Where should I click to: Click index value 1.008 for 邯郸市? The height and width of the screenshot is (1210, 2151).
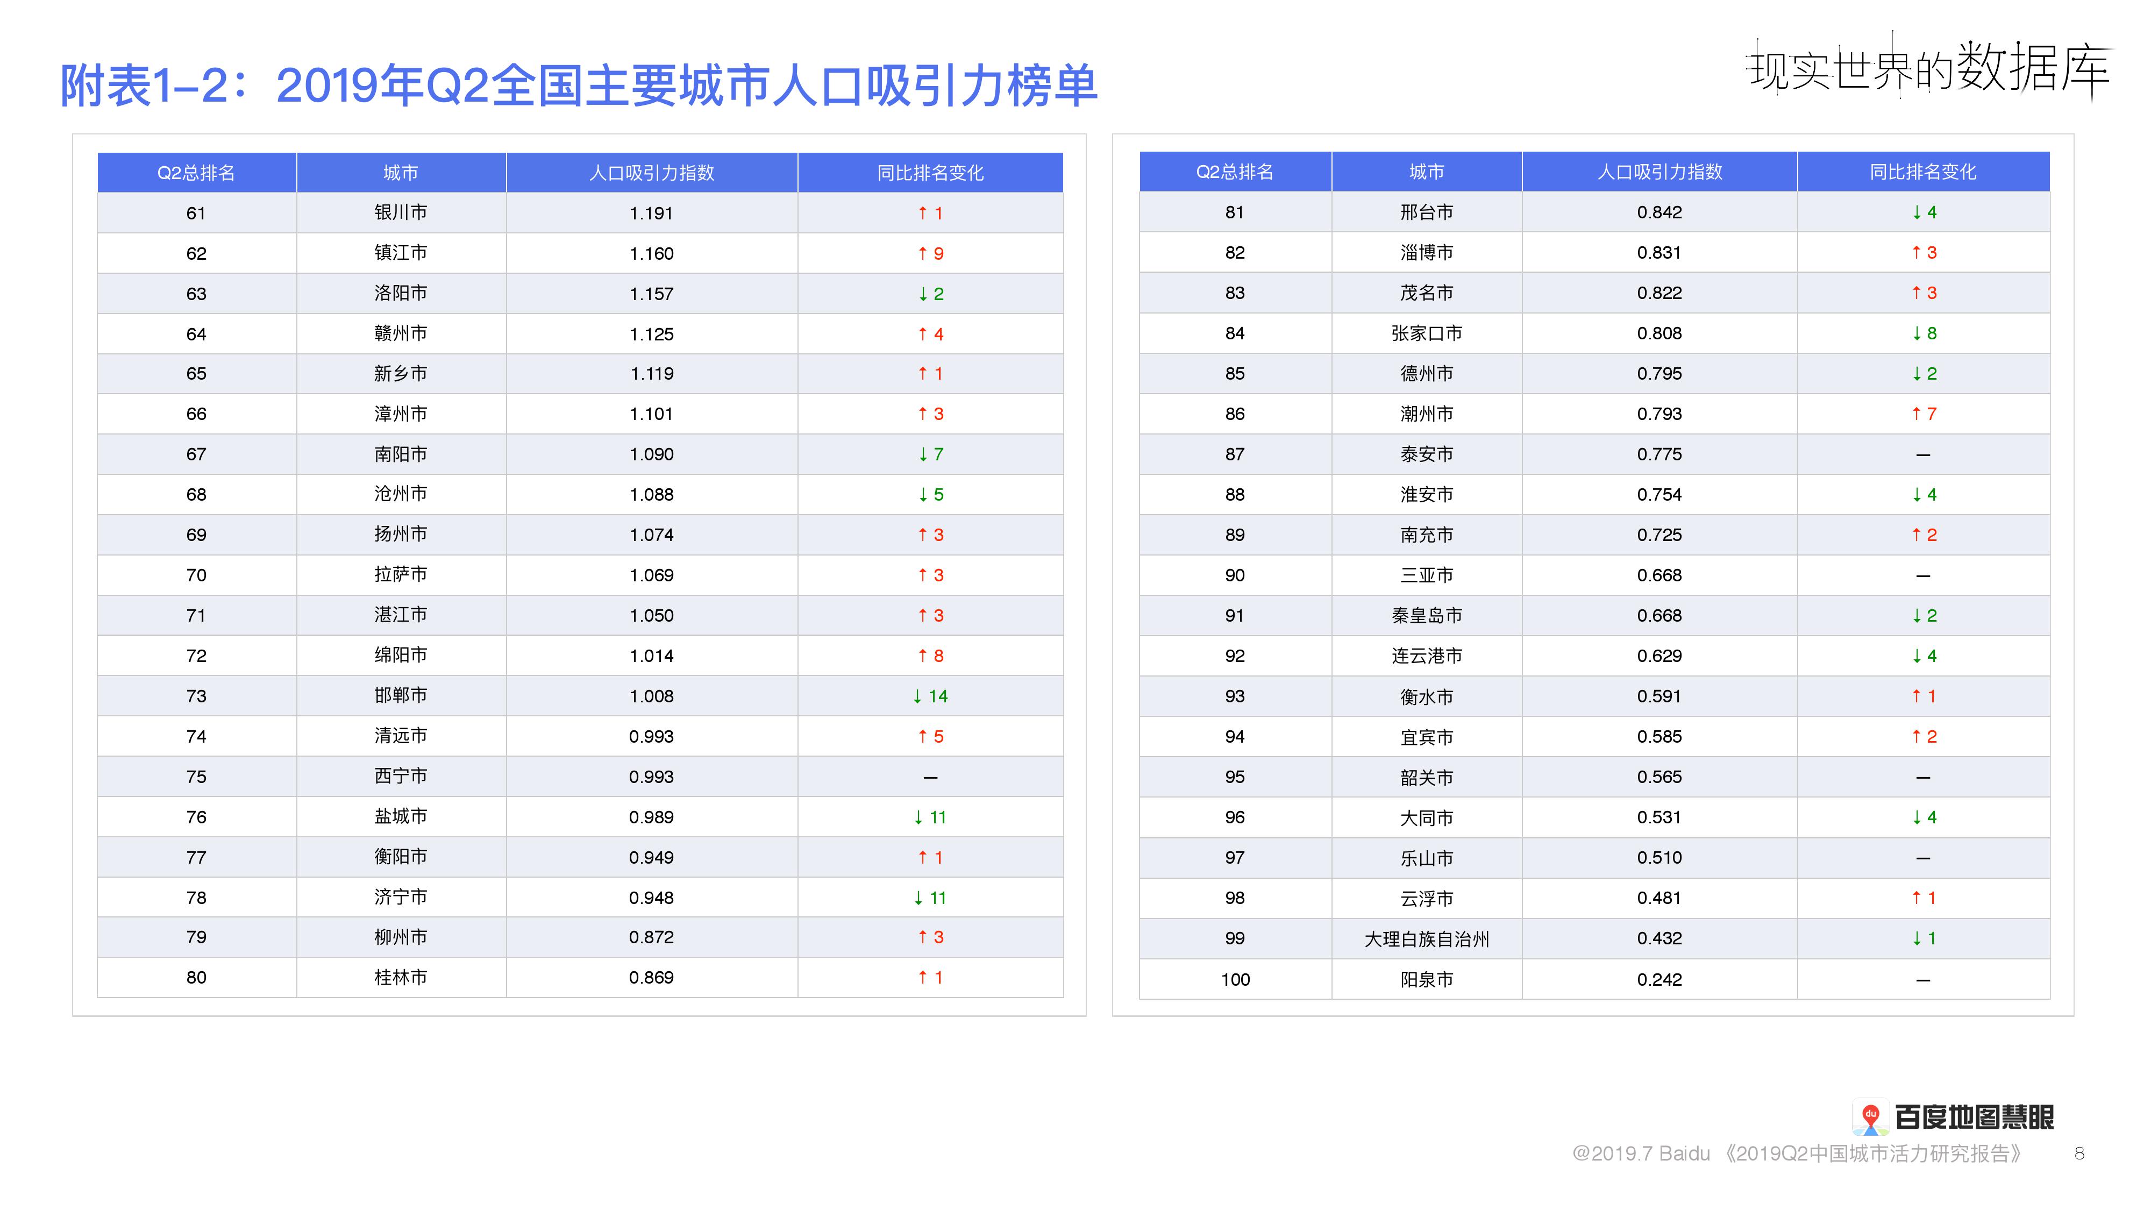click(x=651, y=695)
